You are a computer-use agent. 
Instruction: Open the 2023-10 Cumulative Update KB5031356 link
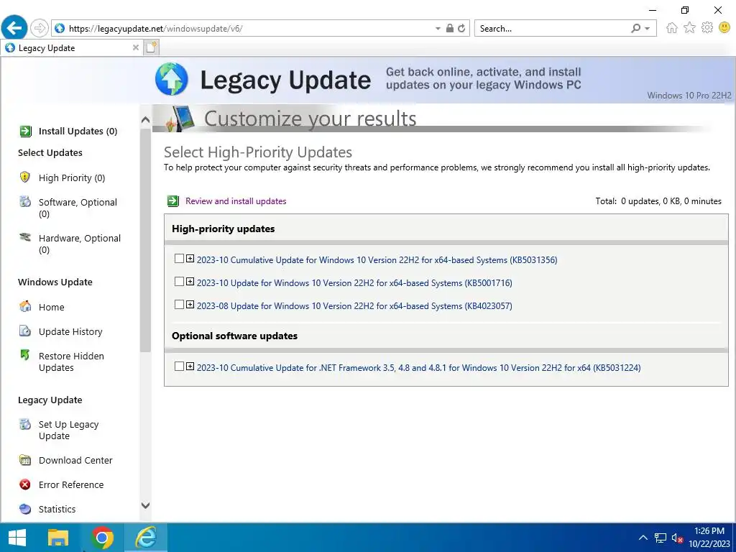[377, 260]
